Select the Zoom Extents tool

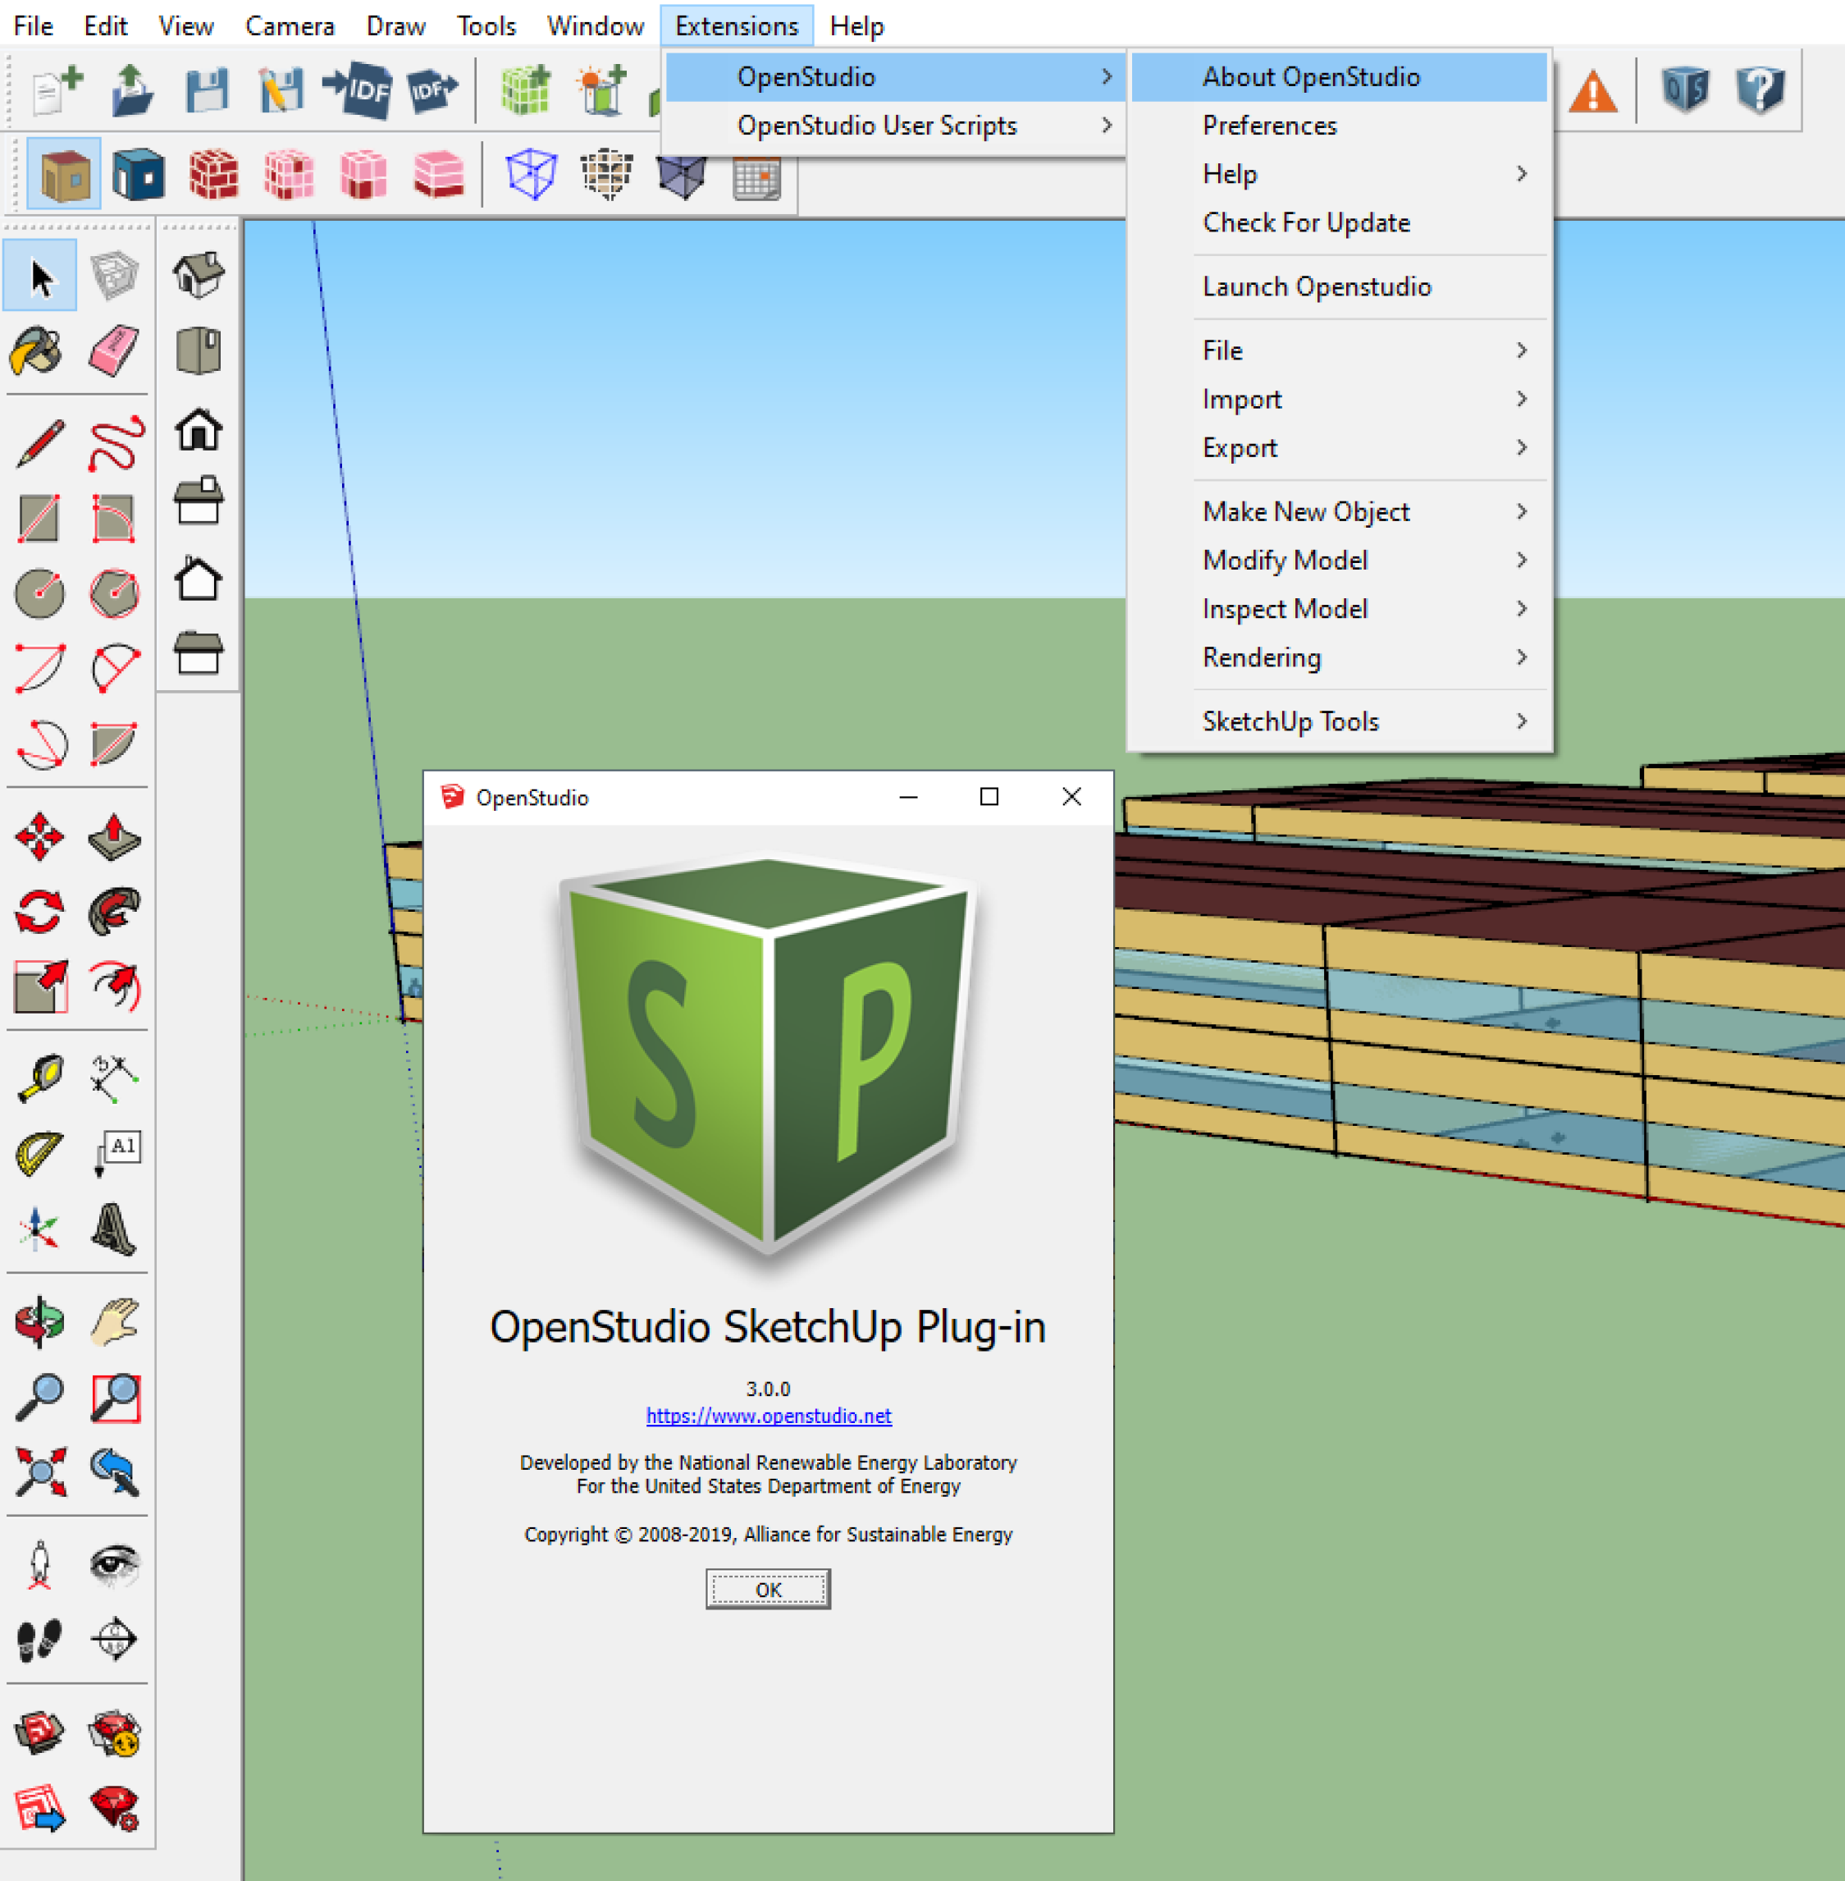pyautogui.click(x=39, y=1471)
